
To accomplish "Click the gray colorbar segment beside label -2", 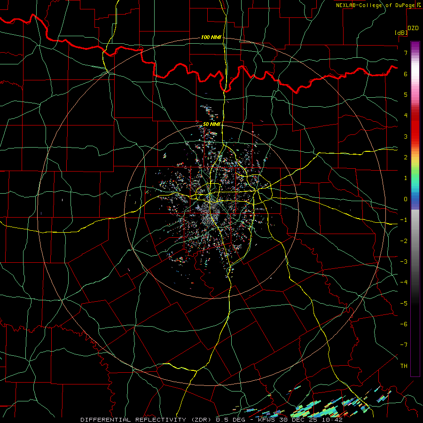I will click(415, 241).
